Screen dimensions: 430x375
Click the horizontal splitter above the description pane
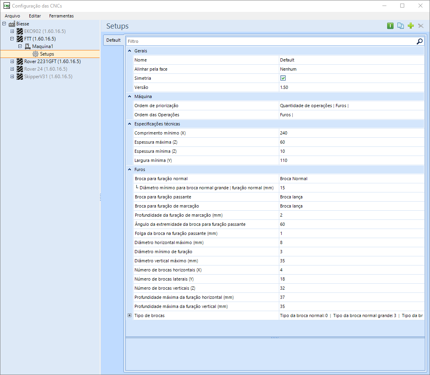pos(275,337)
